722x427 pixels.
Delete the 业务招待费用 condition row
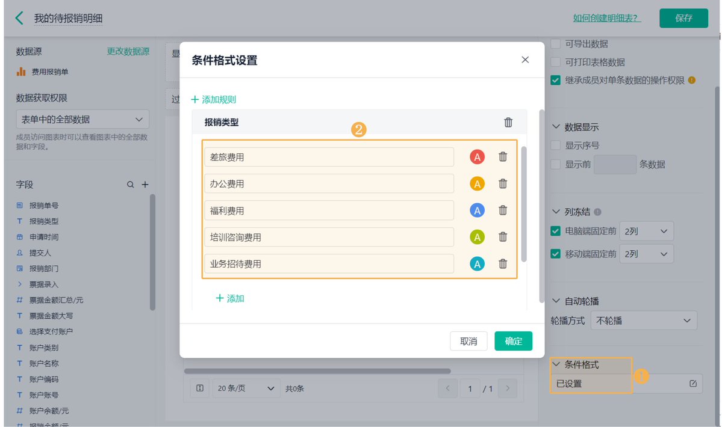point(503,263)
